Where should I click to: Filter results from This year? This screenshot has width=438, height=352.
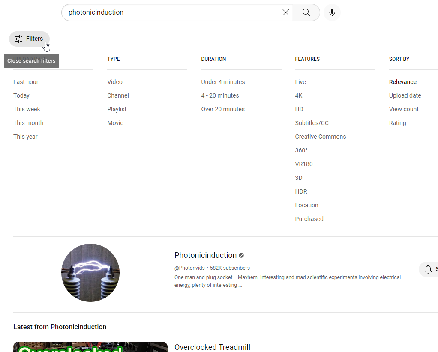point(25,137)
